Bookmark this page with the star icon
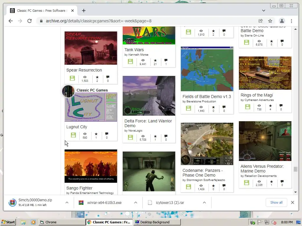The width and height of the screenshot is (302, 226). click(x=270, y=21)
